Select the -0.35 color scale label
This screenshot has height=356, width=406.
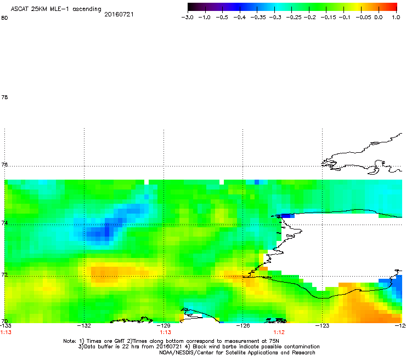pos(258,18)
